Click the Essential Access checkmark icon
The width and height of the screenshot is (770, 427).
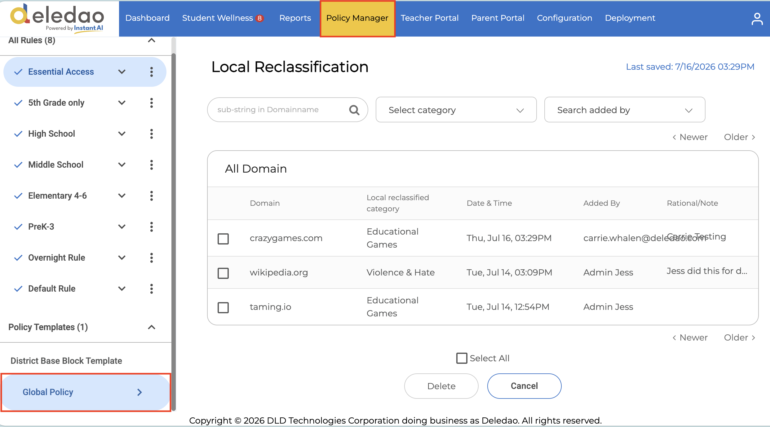tap(18, 72)
